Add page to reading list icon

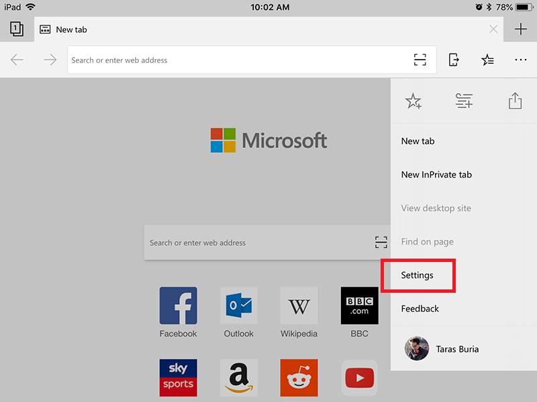[464, 101]
